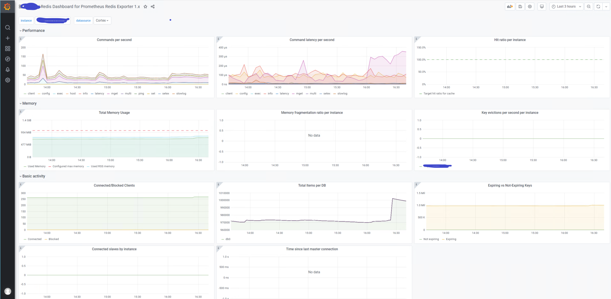Zoom out the time range
Viewport: 611px width, 299px height.
(589, 6)
